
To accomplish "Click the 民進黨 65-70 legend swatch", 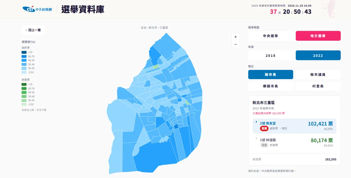I will 24,89.
